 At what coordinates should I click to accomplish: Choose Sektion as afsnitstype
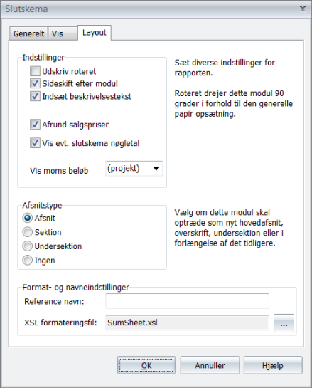pyautogui.click(x=27, y=232)
